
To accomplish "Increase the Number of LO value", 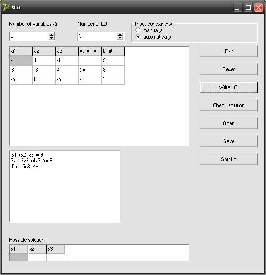I will click(x=120, y=35).
